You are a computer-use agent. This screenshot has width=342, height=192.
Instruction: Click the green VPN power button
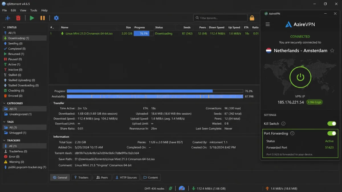(x=300, y=77)
